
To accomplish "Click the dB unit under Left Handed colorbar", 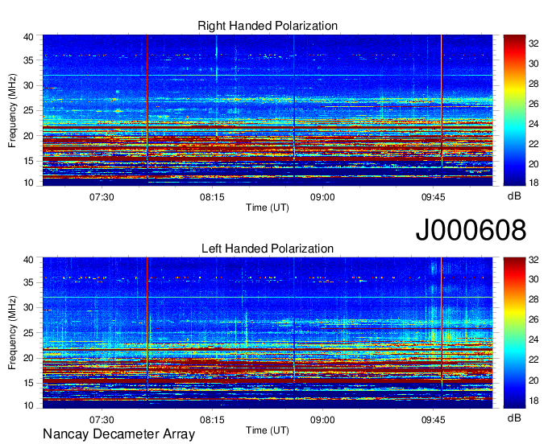I will coord(514,417).
